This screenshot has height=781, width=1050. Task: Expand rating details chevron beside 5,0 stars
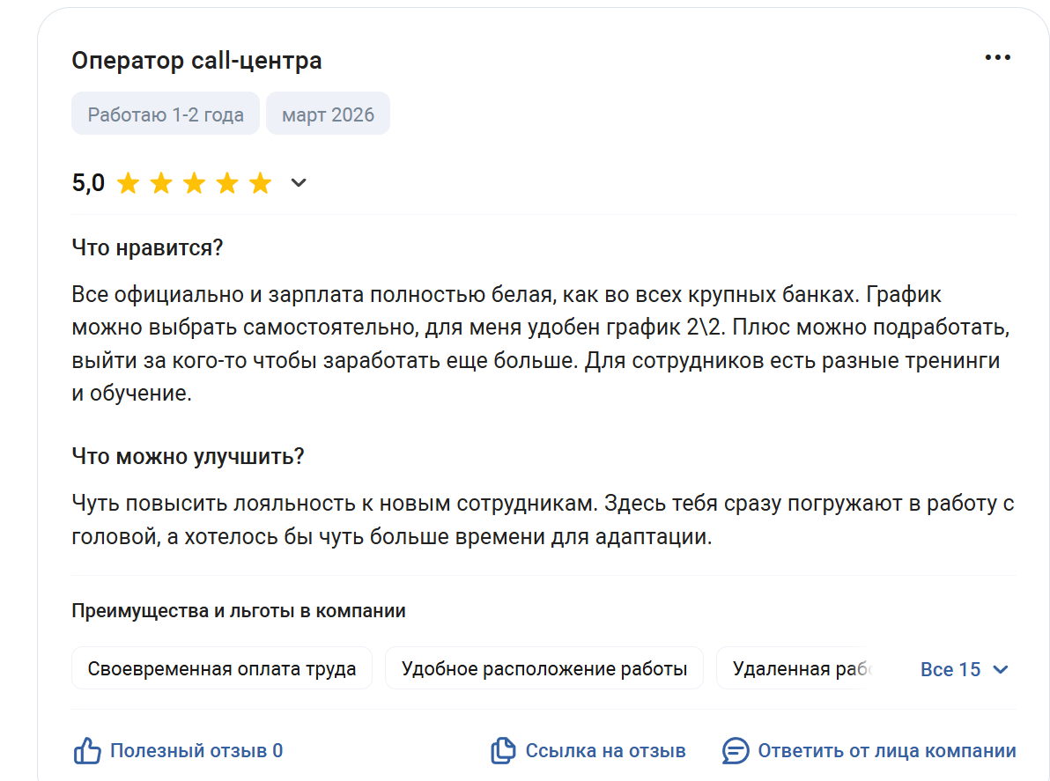coord(299,183)
